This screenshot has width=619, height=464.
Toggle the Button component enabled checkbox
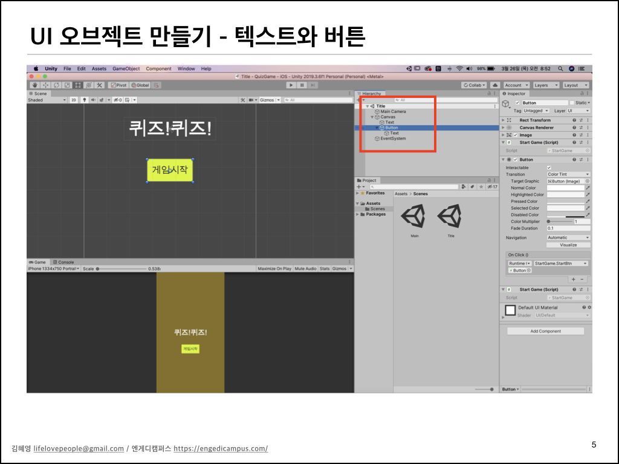[516, 159]
